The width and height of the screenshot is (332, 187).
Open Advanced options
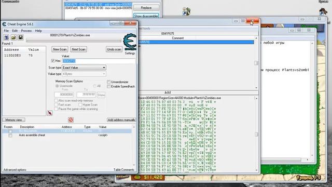point(15,170)
